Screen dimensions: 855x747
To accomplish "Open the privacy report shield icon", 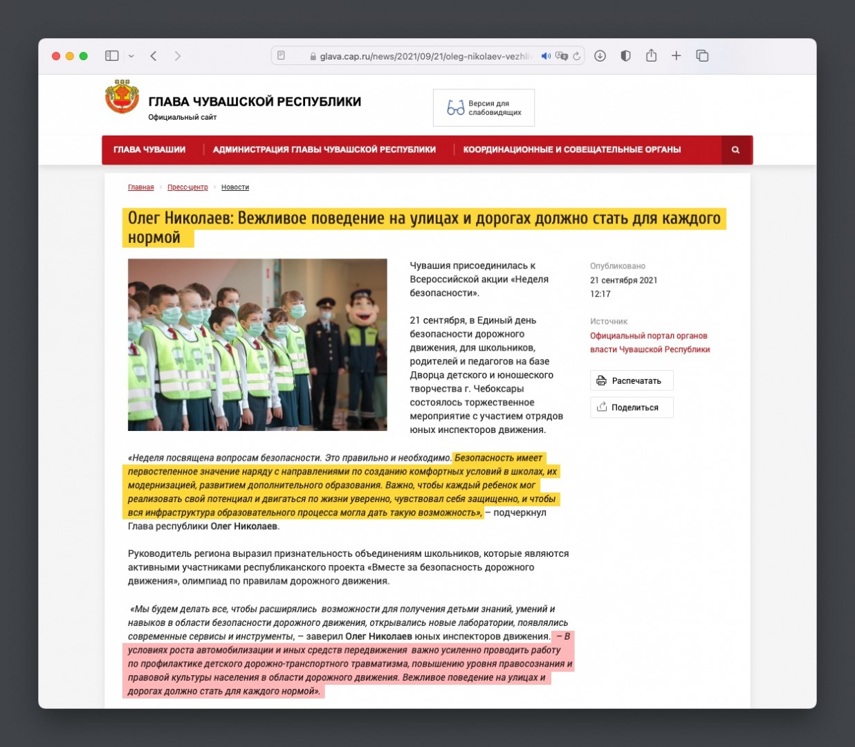I will pyautogui.click(x=625, y=56).
